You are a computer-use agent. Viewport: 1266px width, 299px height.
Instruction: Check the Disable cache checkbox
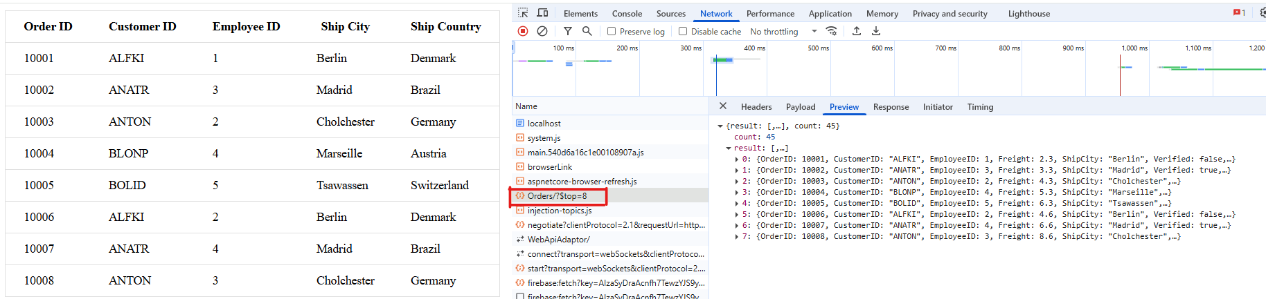pos(683,31)
